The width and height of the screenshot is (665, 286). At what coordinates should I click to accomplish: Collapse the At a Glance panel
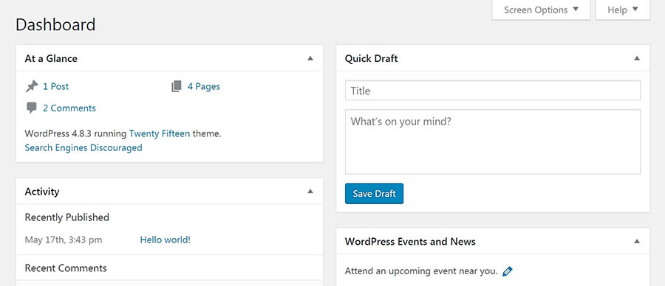(x=310, y=58)
